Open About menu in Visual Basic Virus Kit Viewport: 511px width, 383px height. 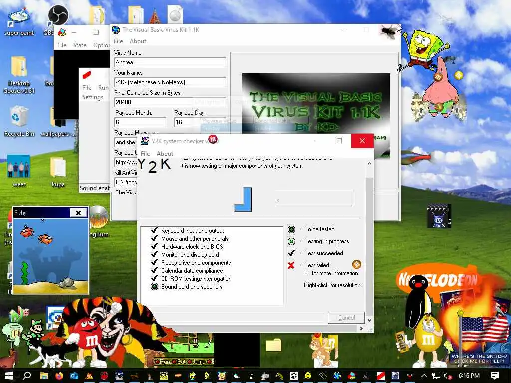[x=138, y=41]
